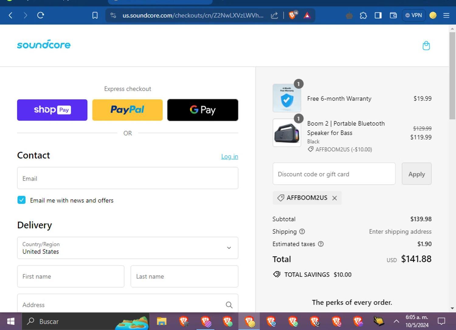Click the page vertical scrollbar thumb
Viewport: 456px width, 330px height.
coord(452,75)
